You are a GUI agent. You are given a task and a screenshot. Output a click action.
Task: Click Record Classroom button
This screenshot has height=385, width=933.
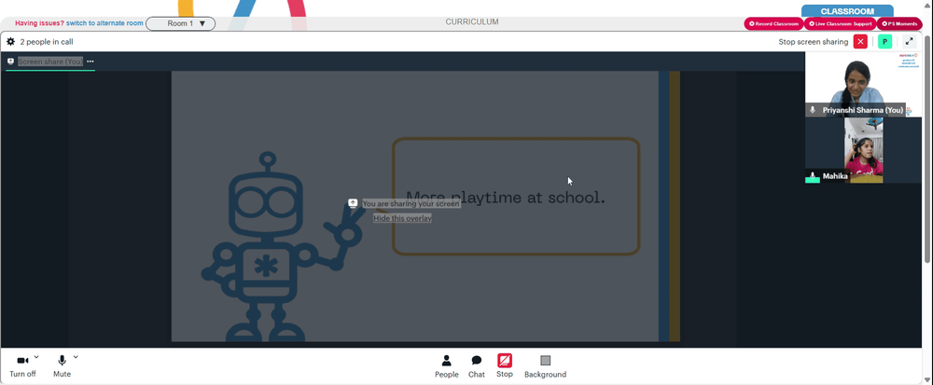click(773, 23)
